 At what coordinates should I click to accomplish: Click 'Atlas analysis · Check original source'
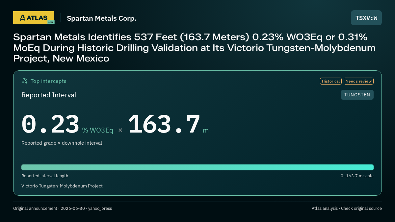(347, 209)
